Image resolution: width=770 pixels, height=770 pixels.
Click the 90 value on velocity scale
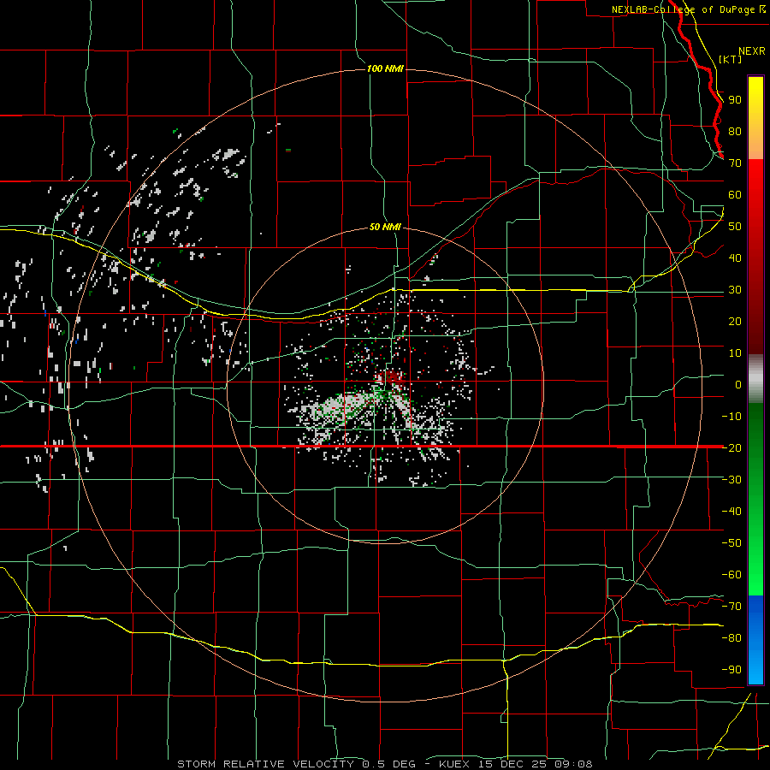tap(735, 100)
